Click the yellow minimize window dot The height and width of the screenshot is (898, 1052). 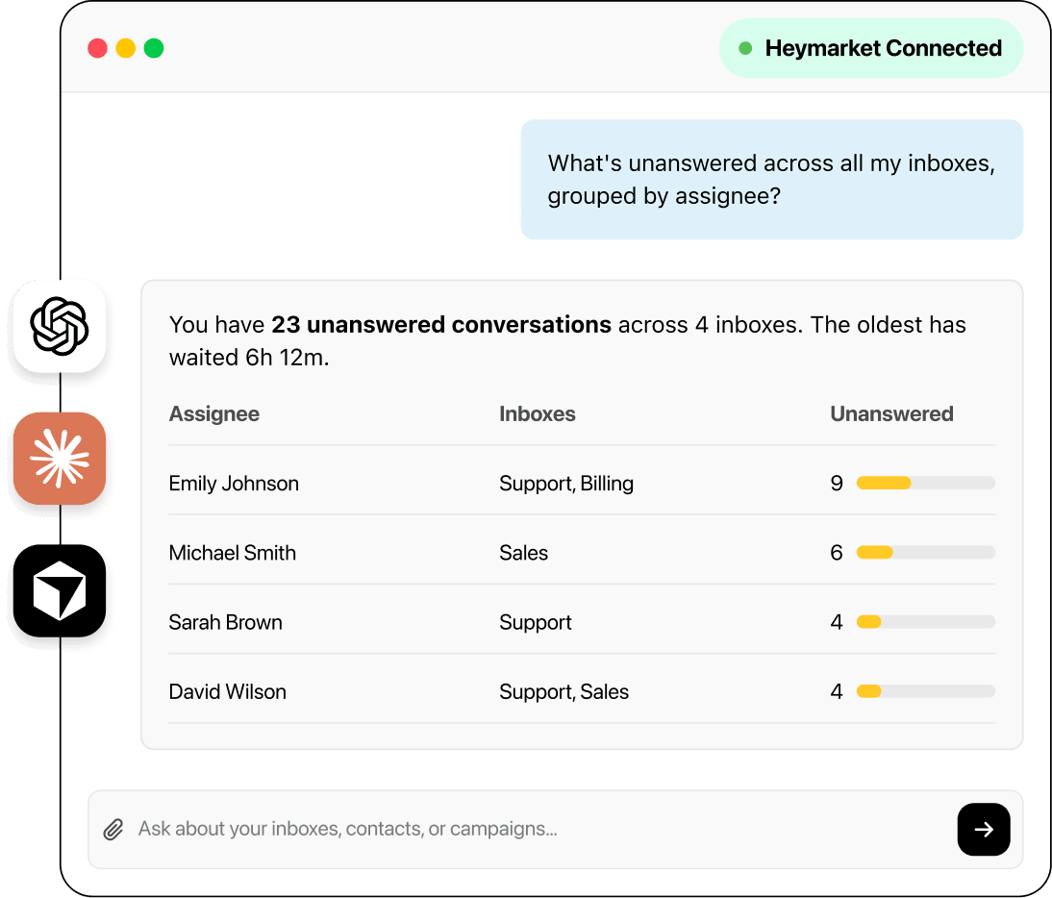pyautogui.click(x=125, y=48)
